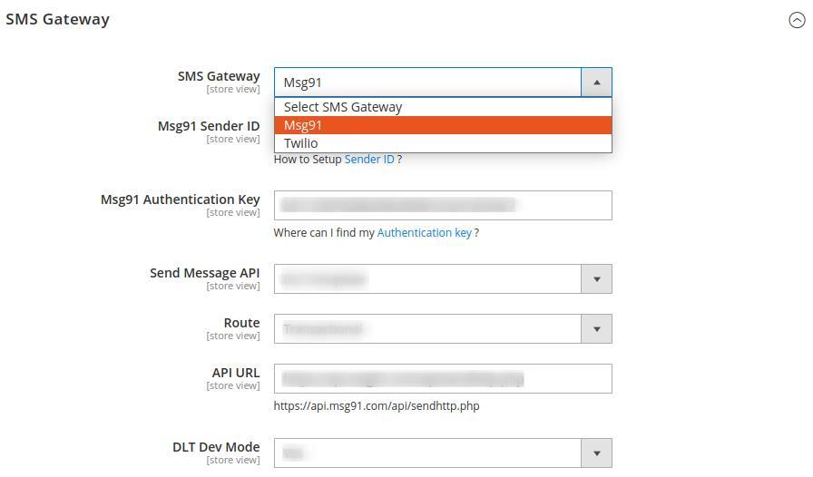The height and width of the screenshot is (477, 813).
Task: Select Msg91 in the dropdown list
Action: (x=443, y=125)
